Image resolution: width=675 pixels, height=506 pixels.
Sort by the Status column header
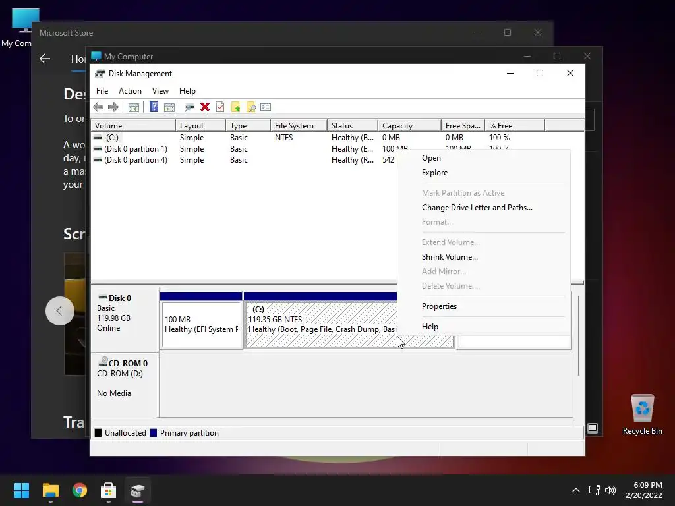coord(353,126)
